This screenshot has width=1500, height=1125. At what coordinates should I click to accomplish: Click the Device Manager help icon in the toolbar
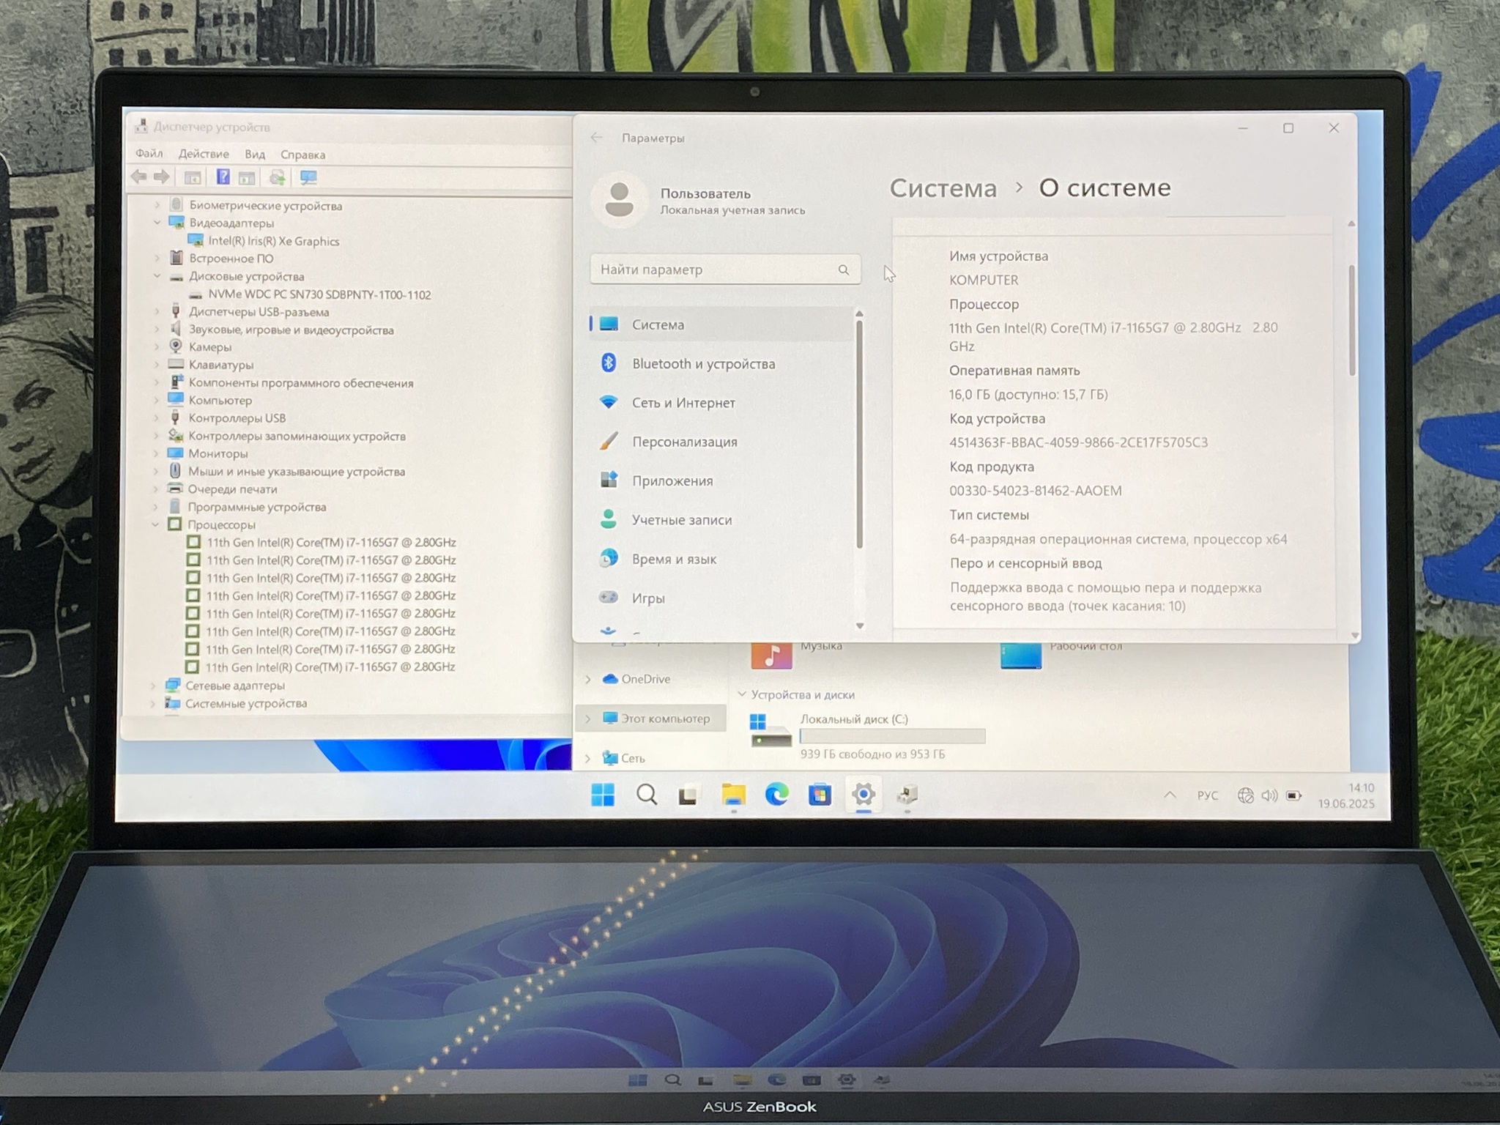click(x=223, y=177)
